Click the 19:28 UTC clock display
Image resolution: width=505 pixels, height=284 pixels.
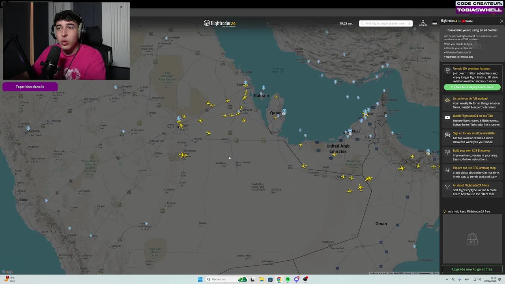click(346, 24)
